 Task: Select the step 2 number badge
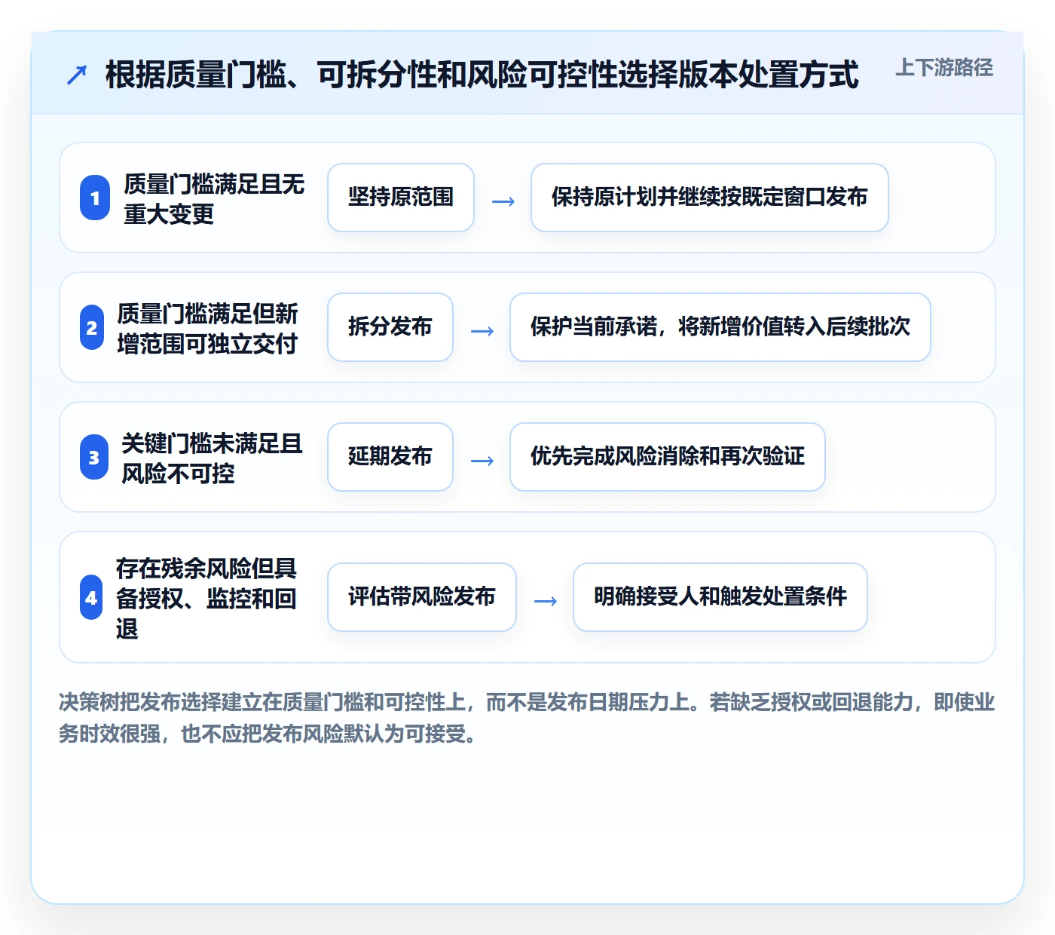(92, 327)
